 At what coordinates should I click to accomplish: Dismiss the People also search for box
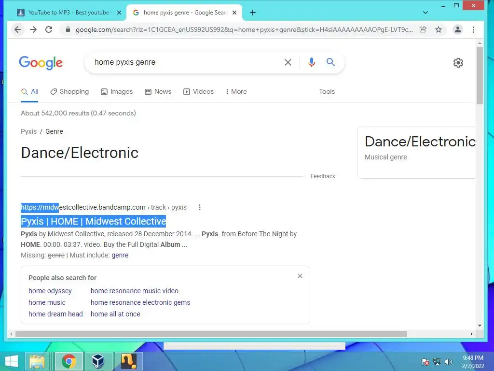300,276
